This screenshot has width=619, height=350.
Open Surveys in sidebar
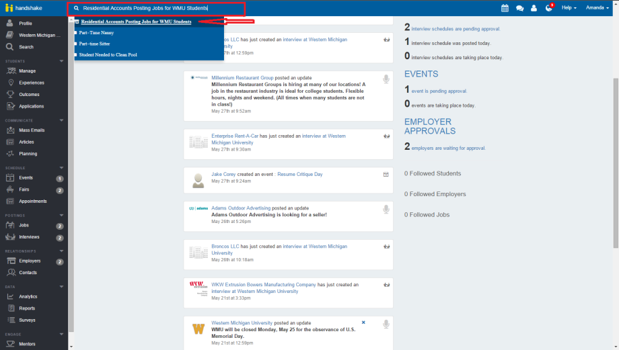pyautogui.click(x=27, y=320)
